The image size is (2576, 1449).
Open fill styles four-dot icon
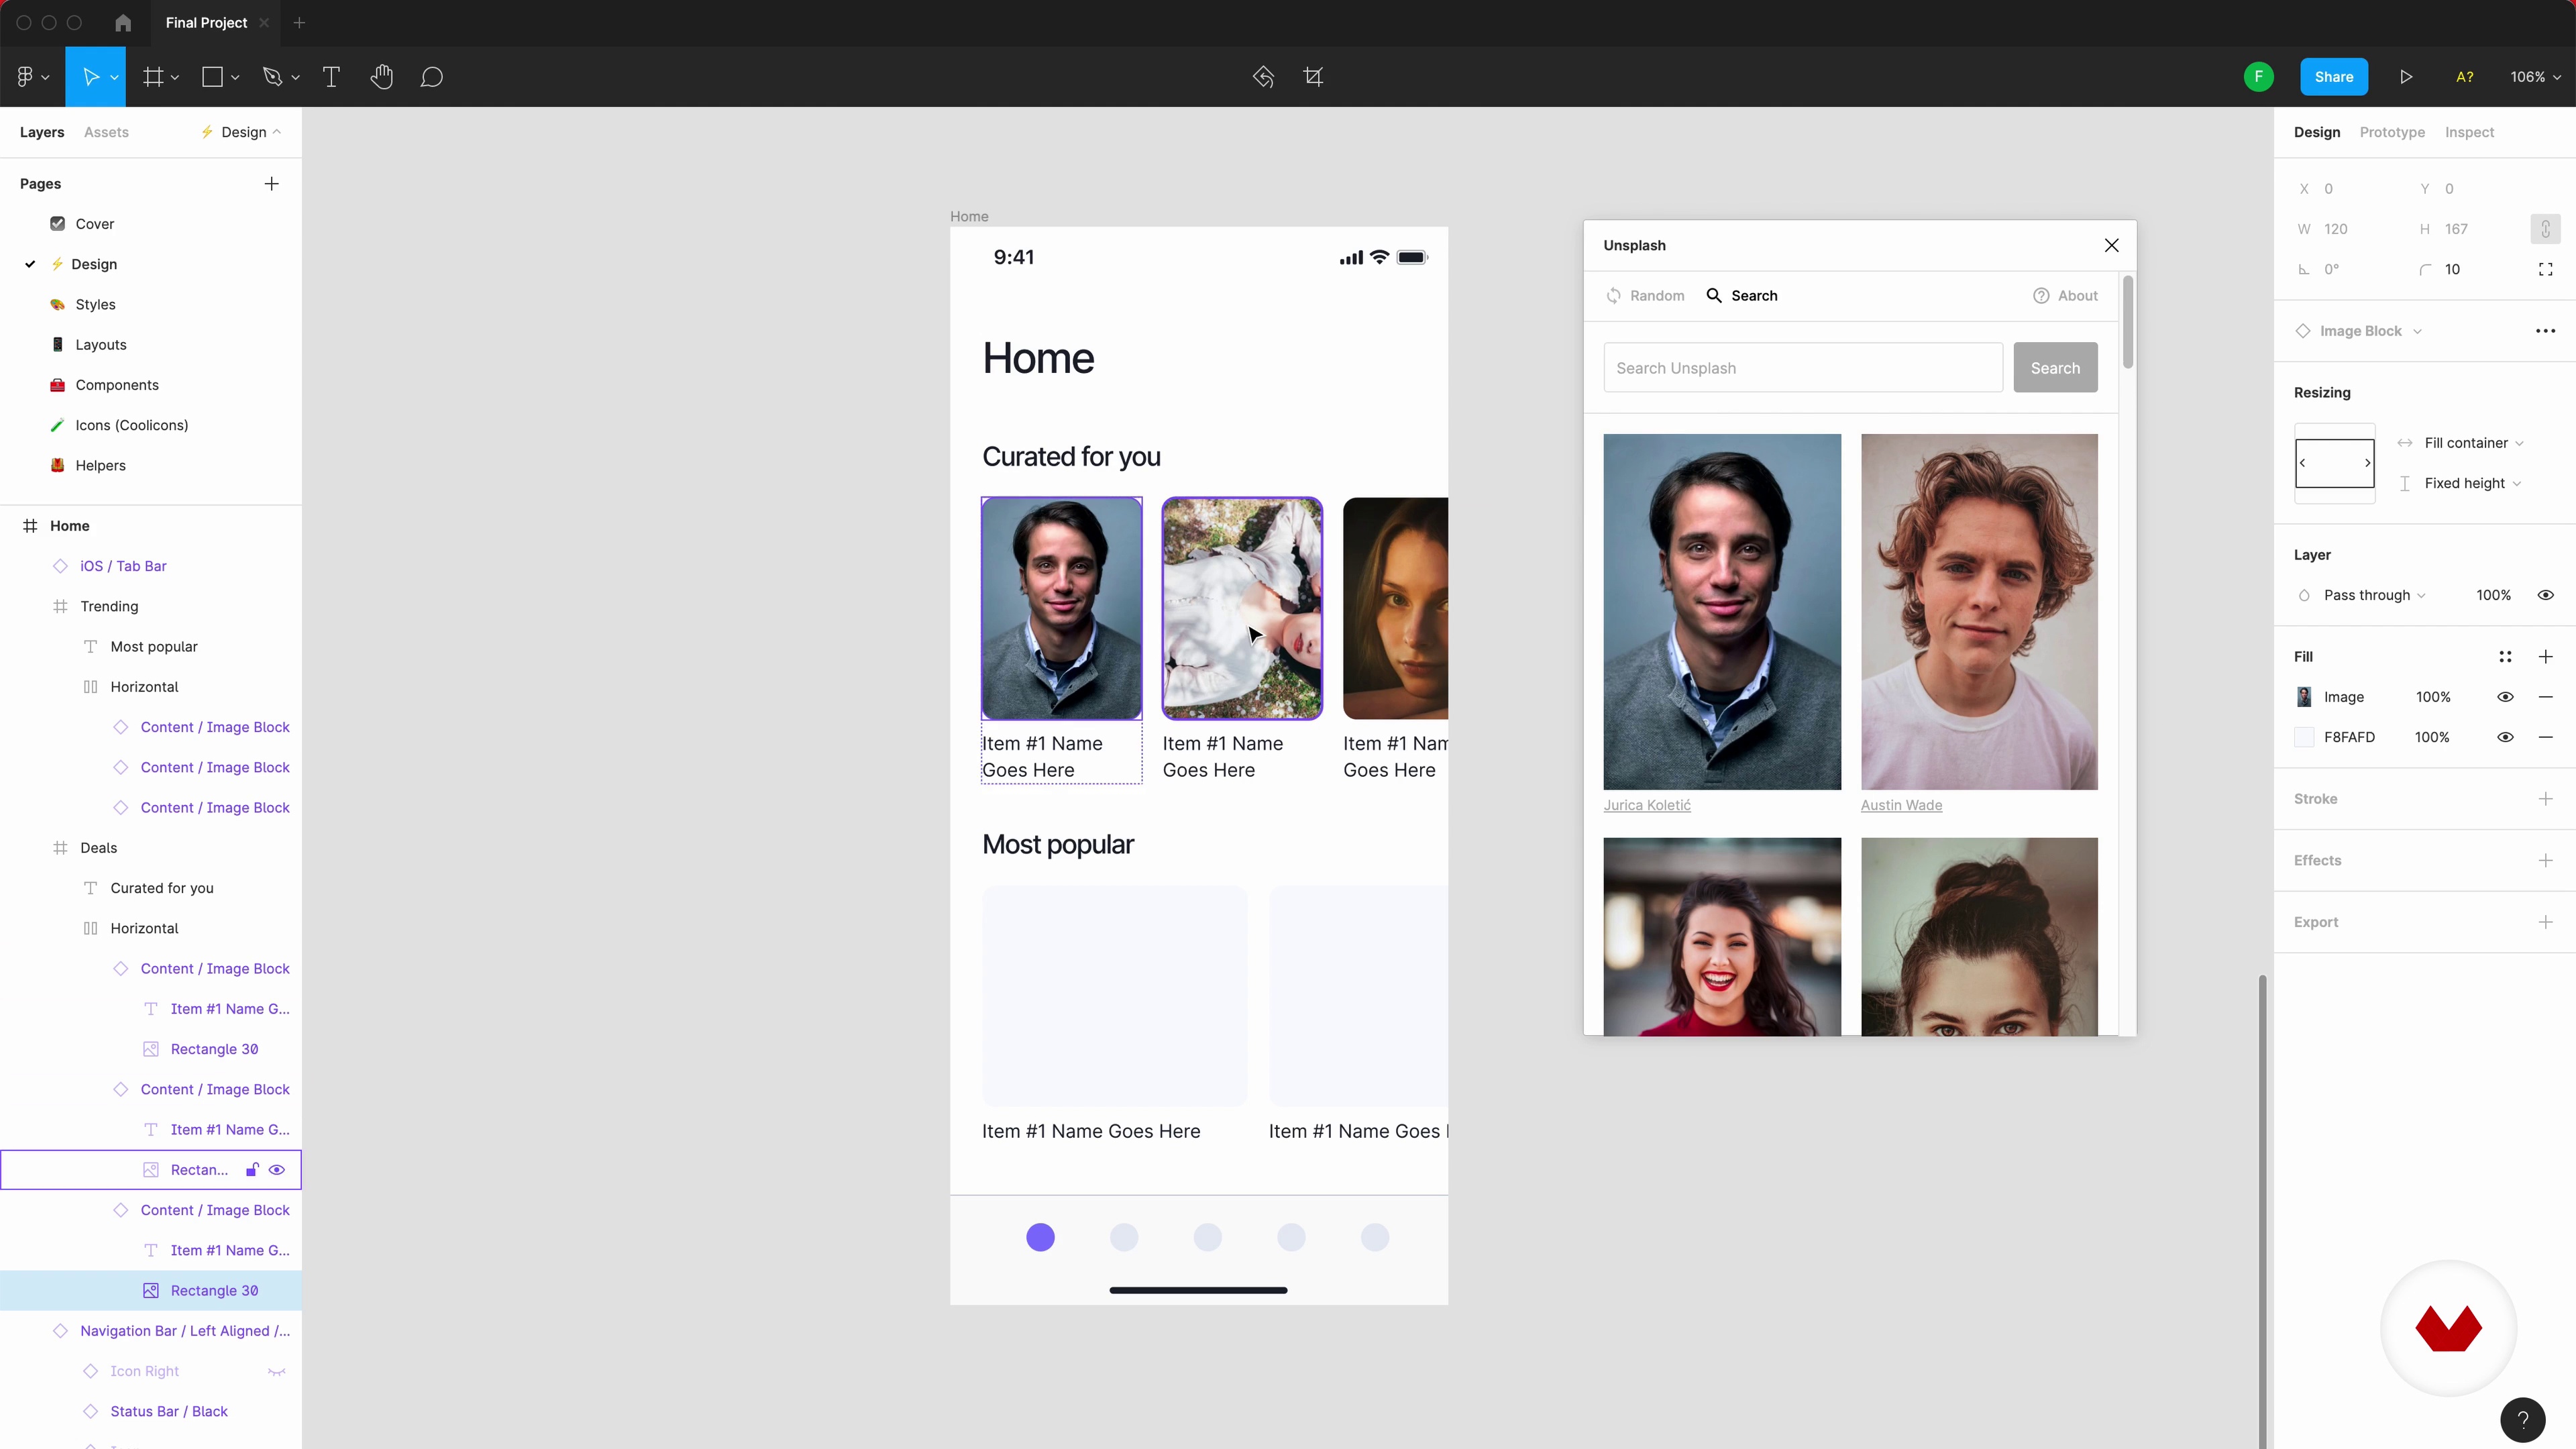2505,657
